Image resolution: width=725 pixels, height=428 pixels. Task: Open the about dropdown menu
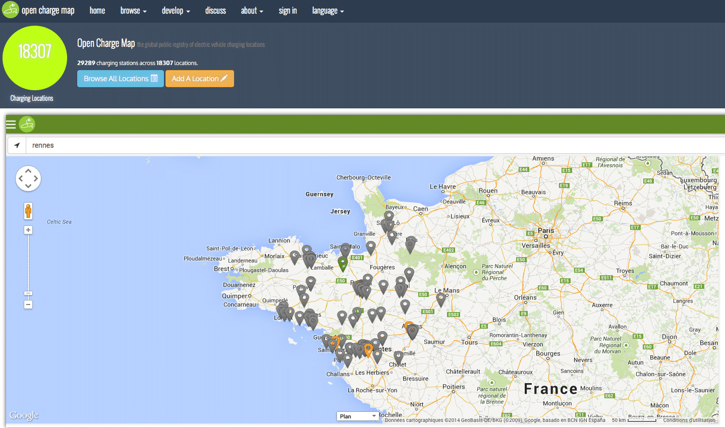point(252,11)
